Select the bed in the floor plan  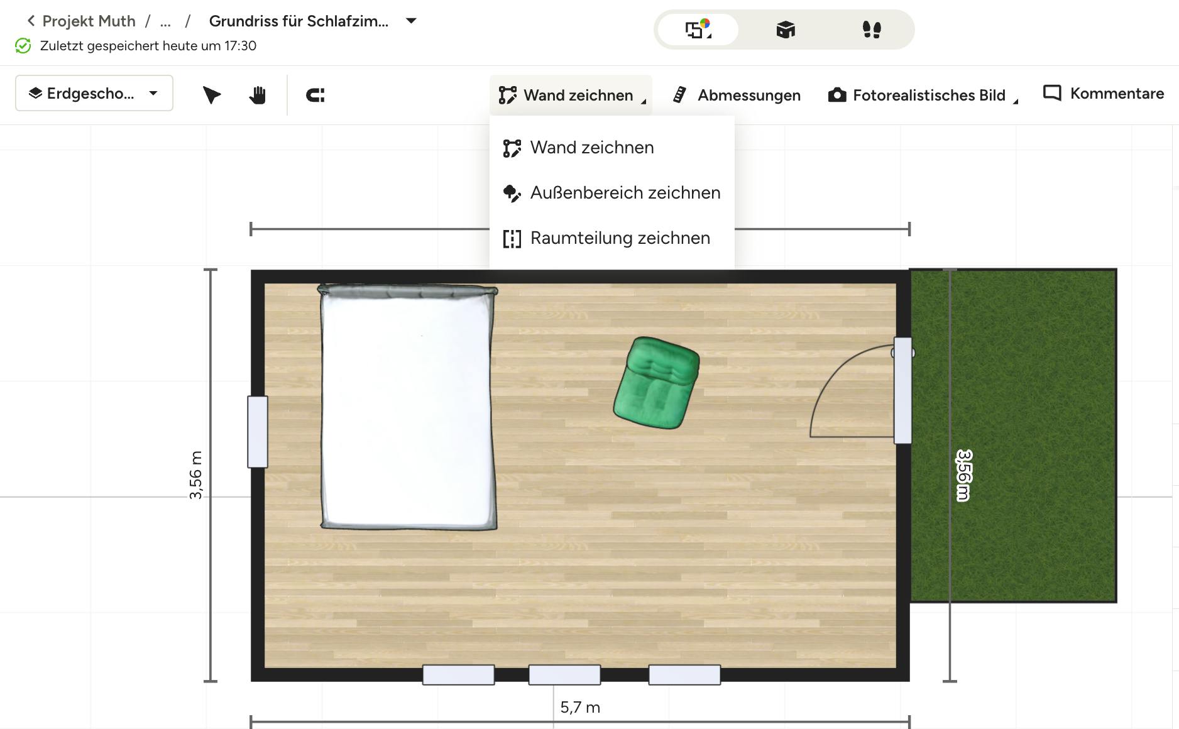pyautogui.click(x=408, y=407)
